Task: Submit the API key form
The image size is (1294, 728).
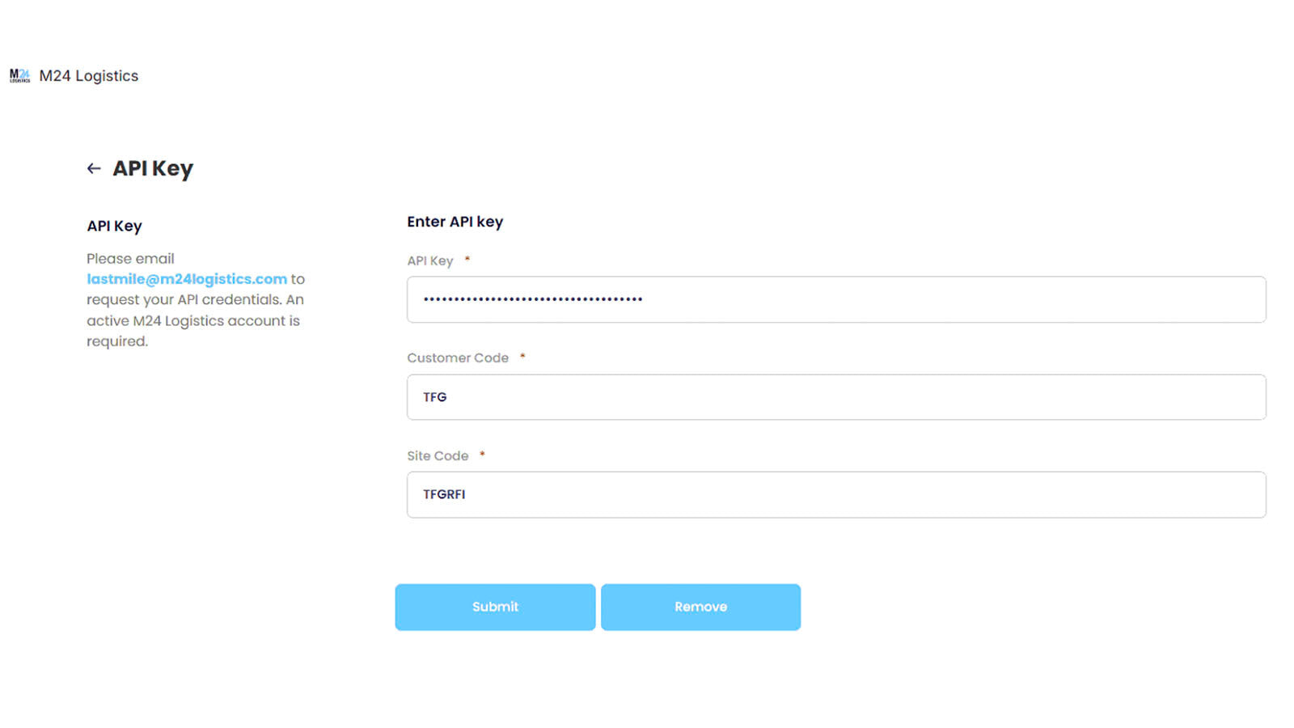Action: click(x=495, y=607)
